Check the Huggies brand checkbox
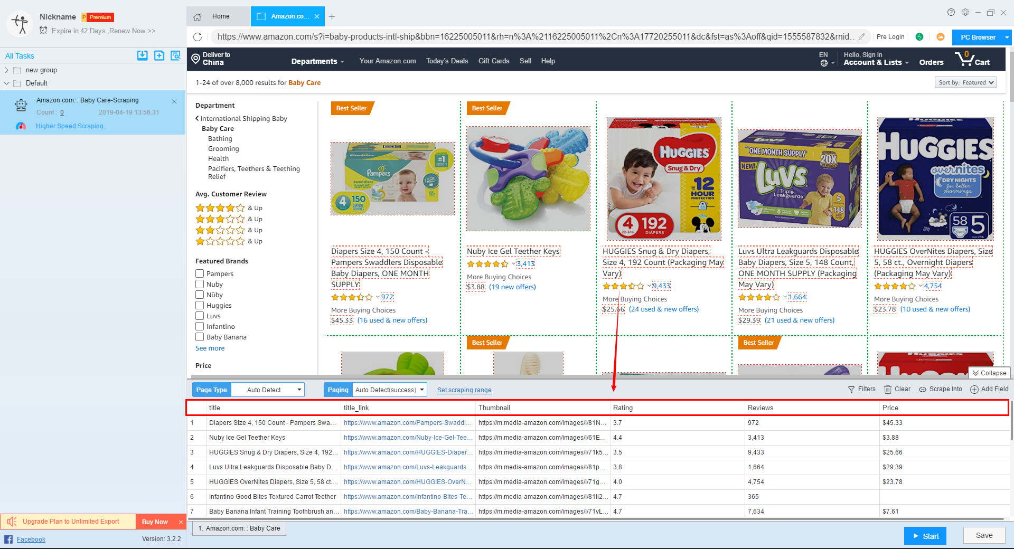 (x=200, y=305)
